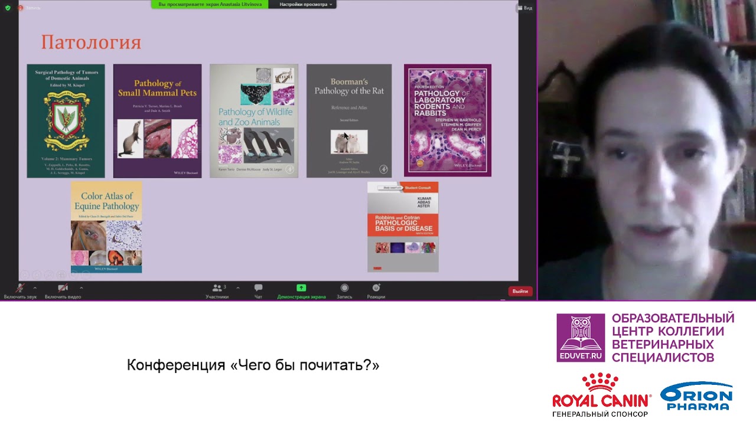Open audio options arrow beside Включить звук
The image size is (756, 425).
point(35,288)
